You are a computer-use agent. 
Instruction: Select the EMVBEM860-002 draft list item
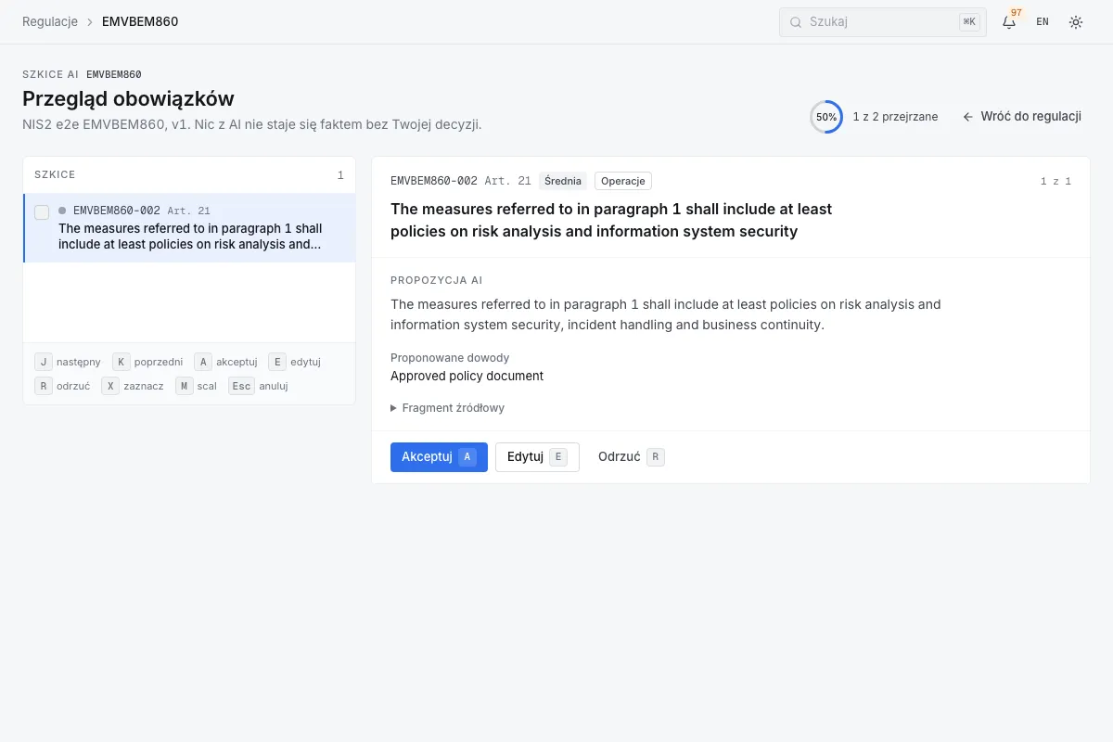(189, 228)
